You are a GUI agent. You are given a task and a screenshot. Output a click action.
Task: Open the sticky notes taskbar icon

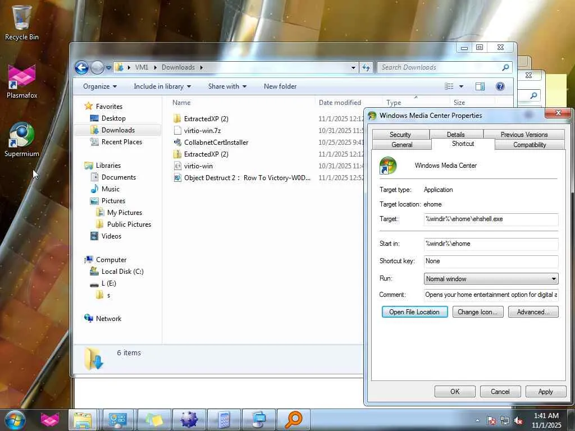click(x=154, y=420)
